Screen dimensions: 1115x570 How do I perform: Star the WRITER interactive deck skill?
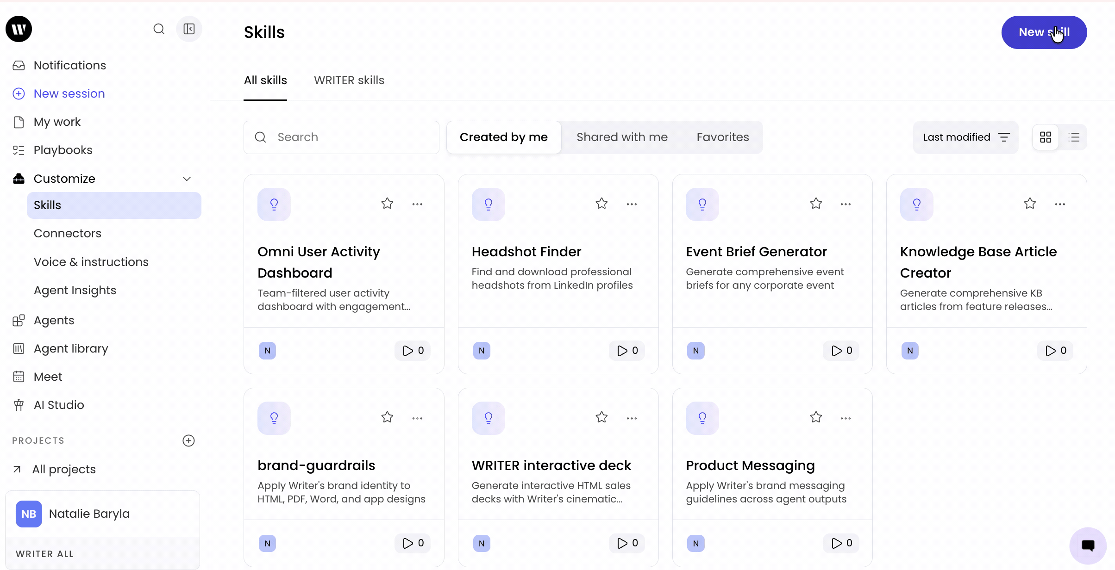pos(601,417)
